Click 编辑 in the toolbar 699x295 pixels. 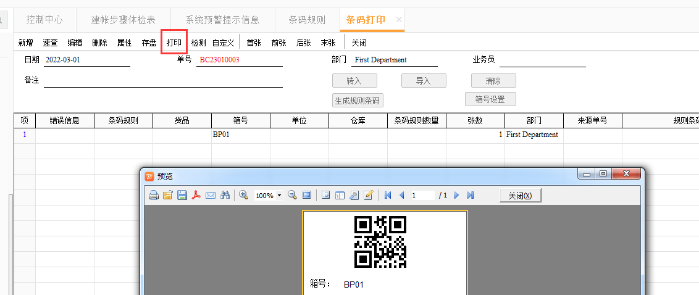coord(75,43)
